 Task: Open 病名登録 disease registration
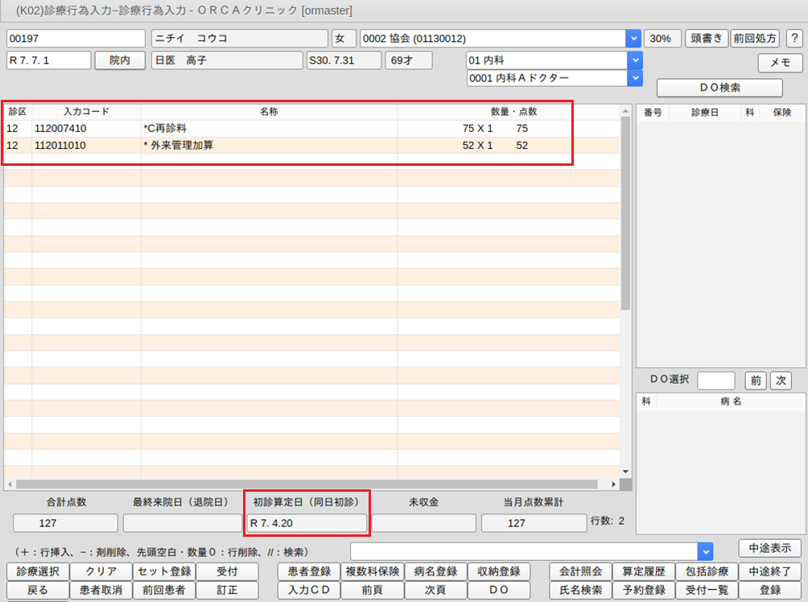(435, 571)
